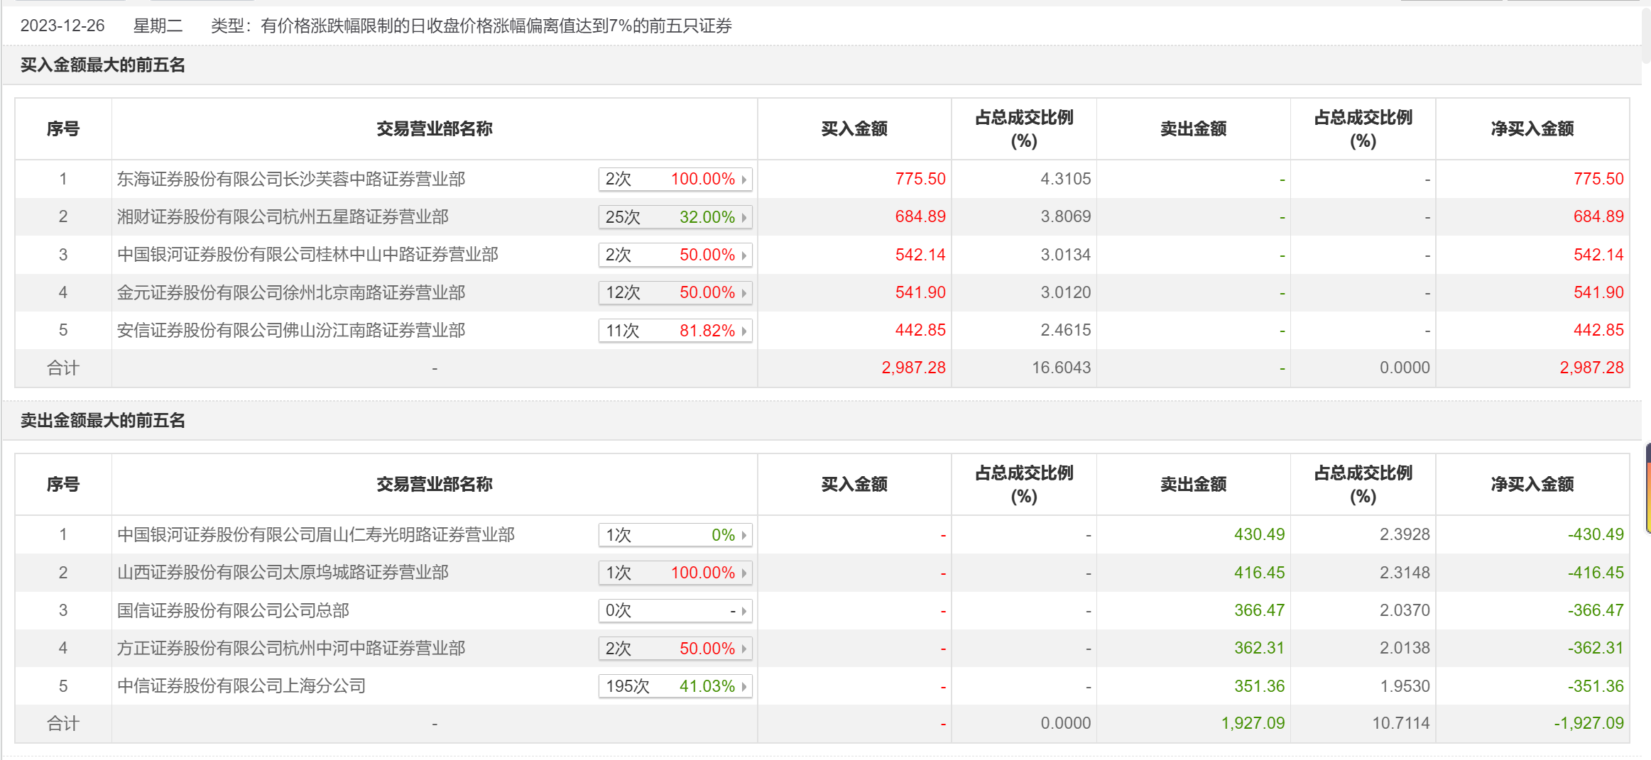Open 中国银河证券桂林中山中路证券营业部 link

[307, 254]
